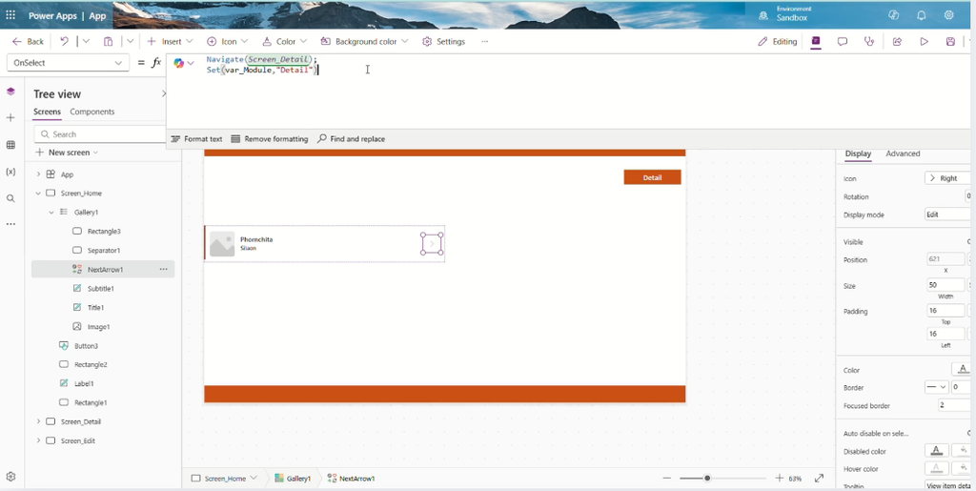976x491 pixels.
Task: Click the Back arrow button
Action: (28, 42)
